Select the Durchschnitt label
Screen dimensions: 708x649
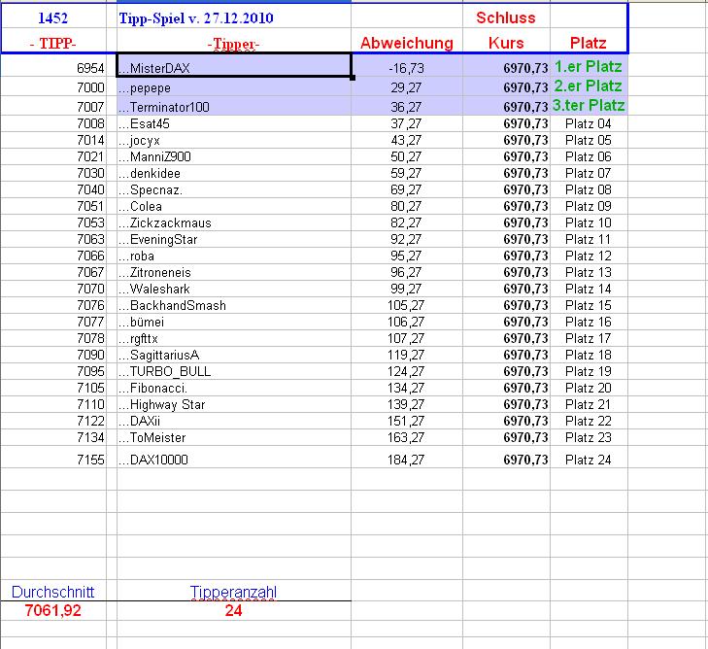(x=53, y=591)
